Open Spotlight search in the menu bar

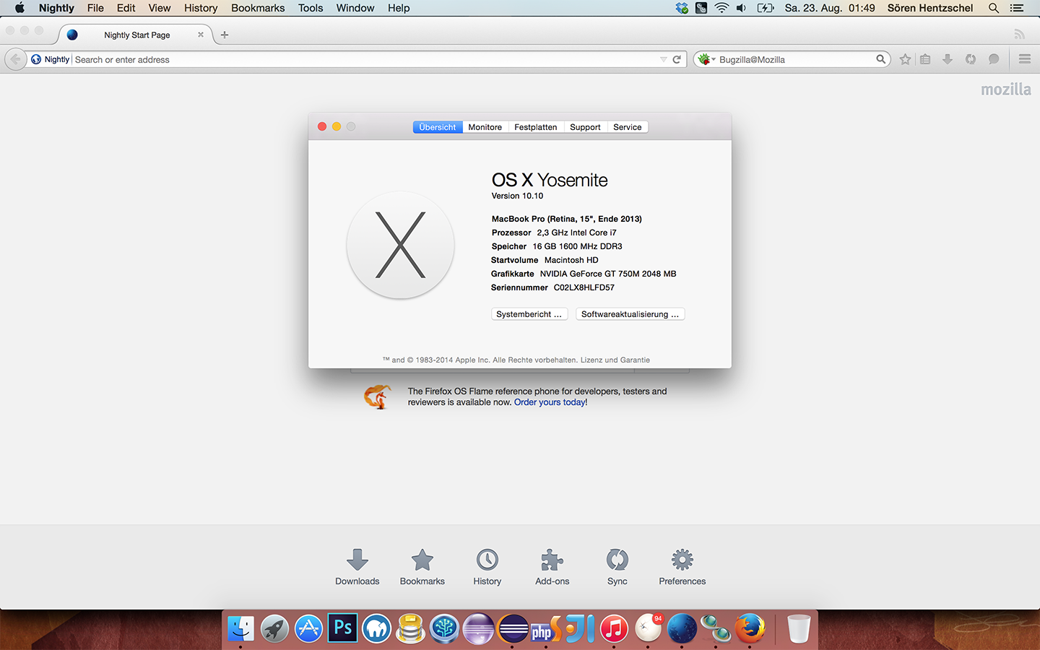coord(994,8)
